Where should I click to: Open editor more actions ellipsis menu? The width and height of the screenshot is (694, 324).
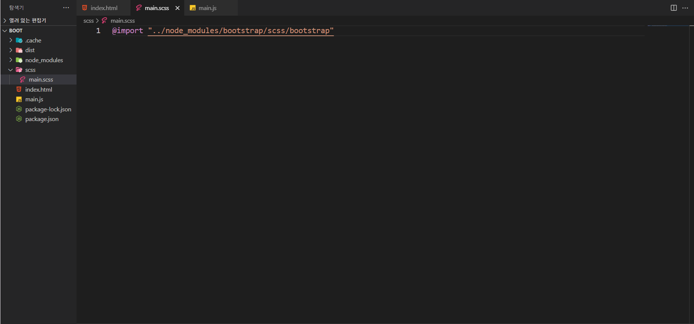coord(685,8)
